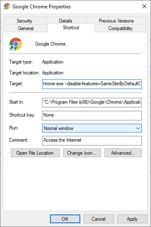Click into the Target text field

(x=92, y=84)
